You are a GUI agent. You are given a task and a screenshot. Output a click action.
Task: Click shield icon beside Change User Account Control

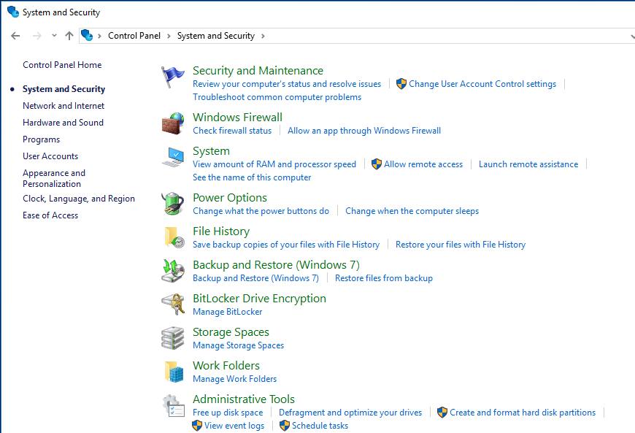click(401, 84)
